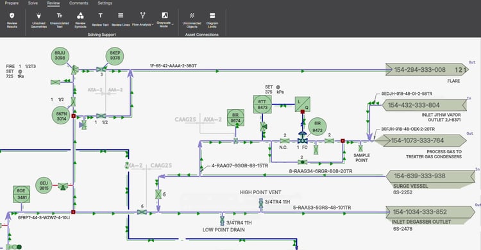Click off-page connector 154-1073-333-764
The height and width of the screenshot is (250, 481).
coord(421,140)
